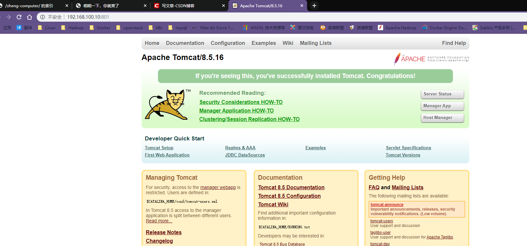The height and width of the screenshot is (246, 527).
Task: Open the Tomcat Wiki link
Action: tap(273, 204)
